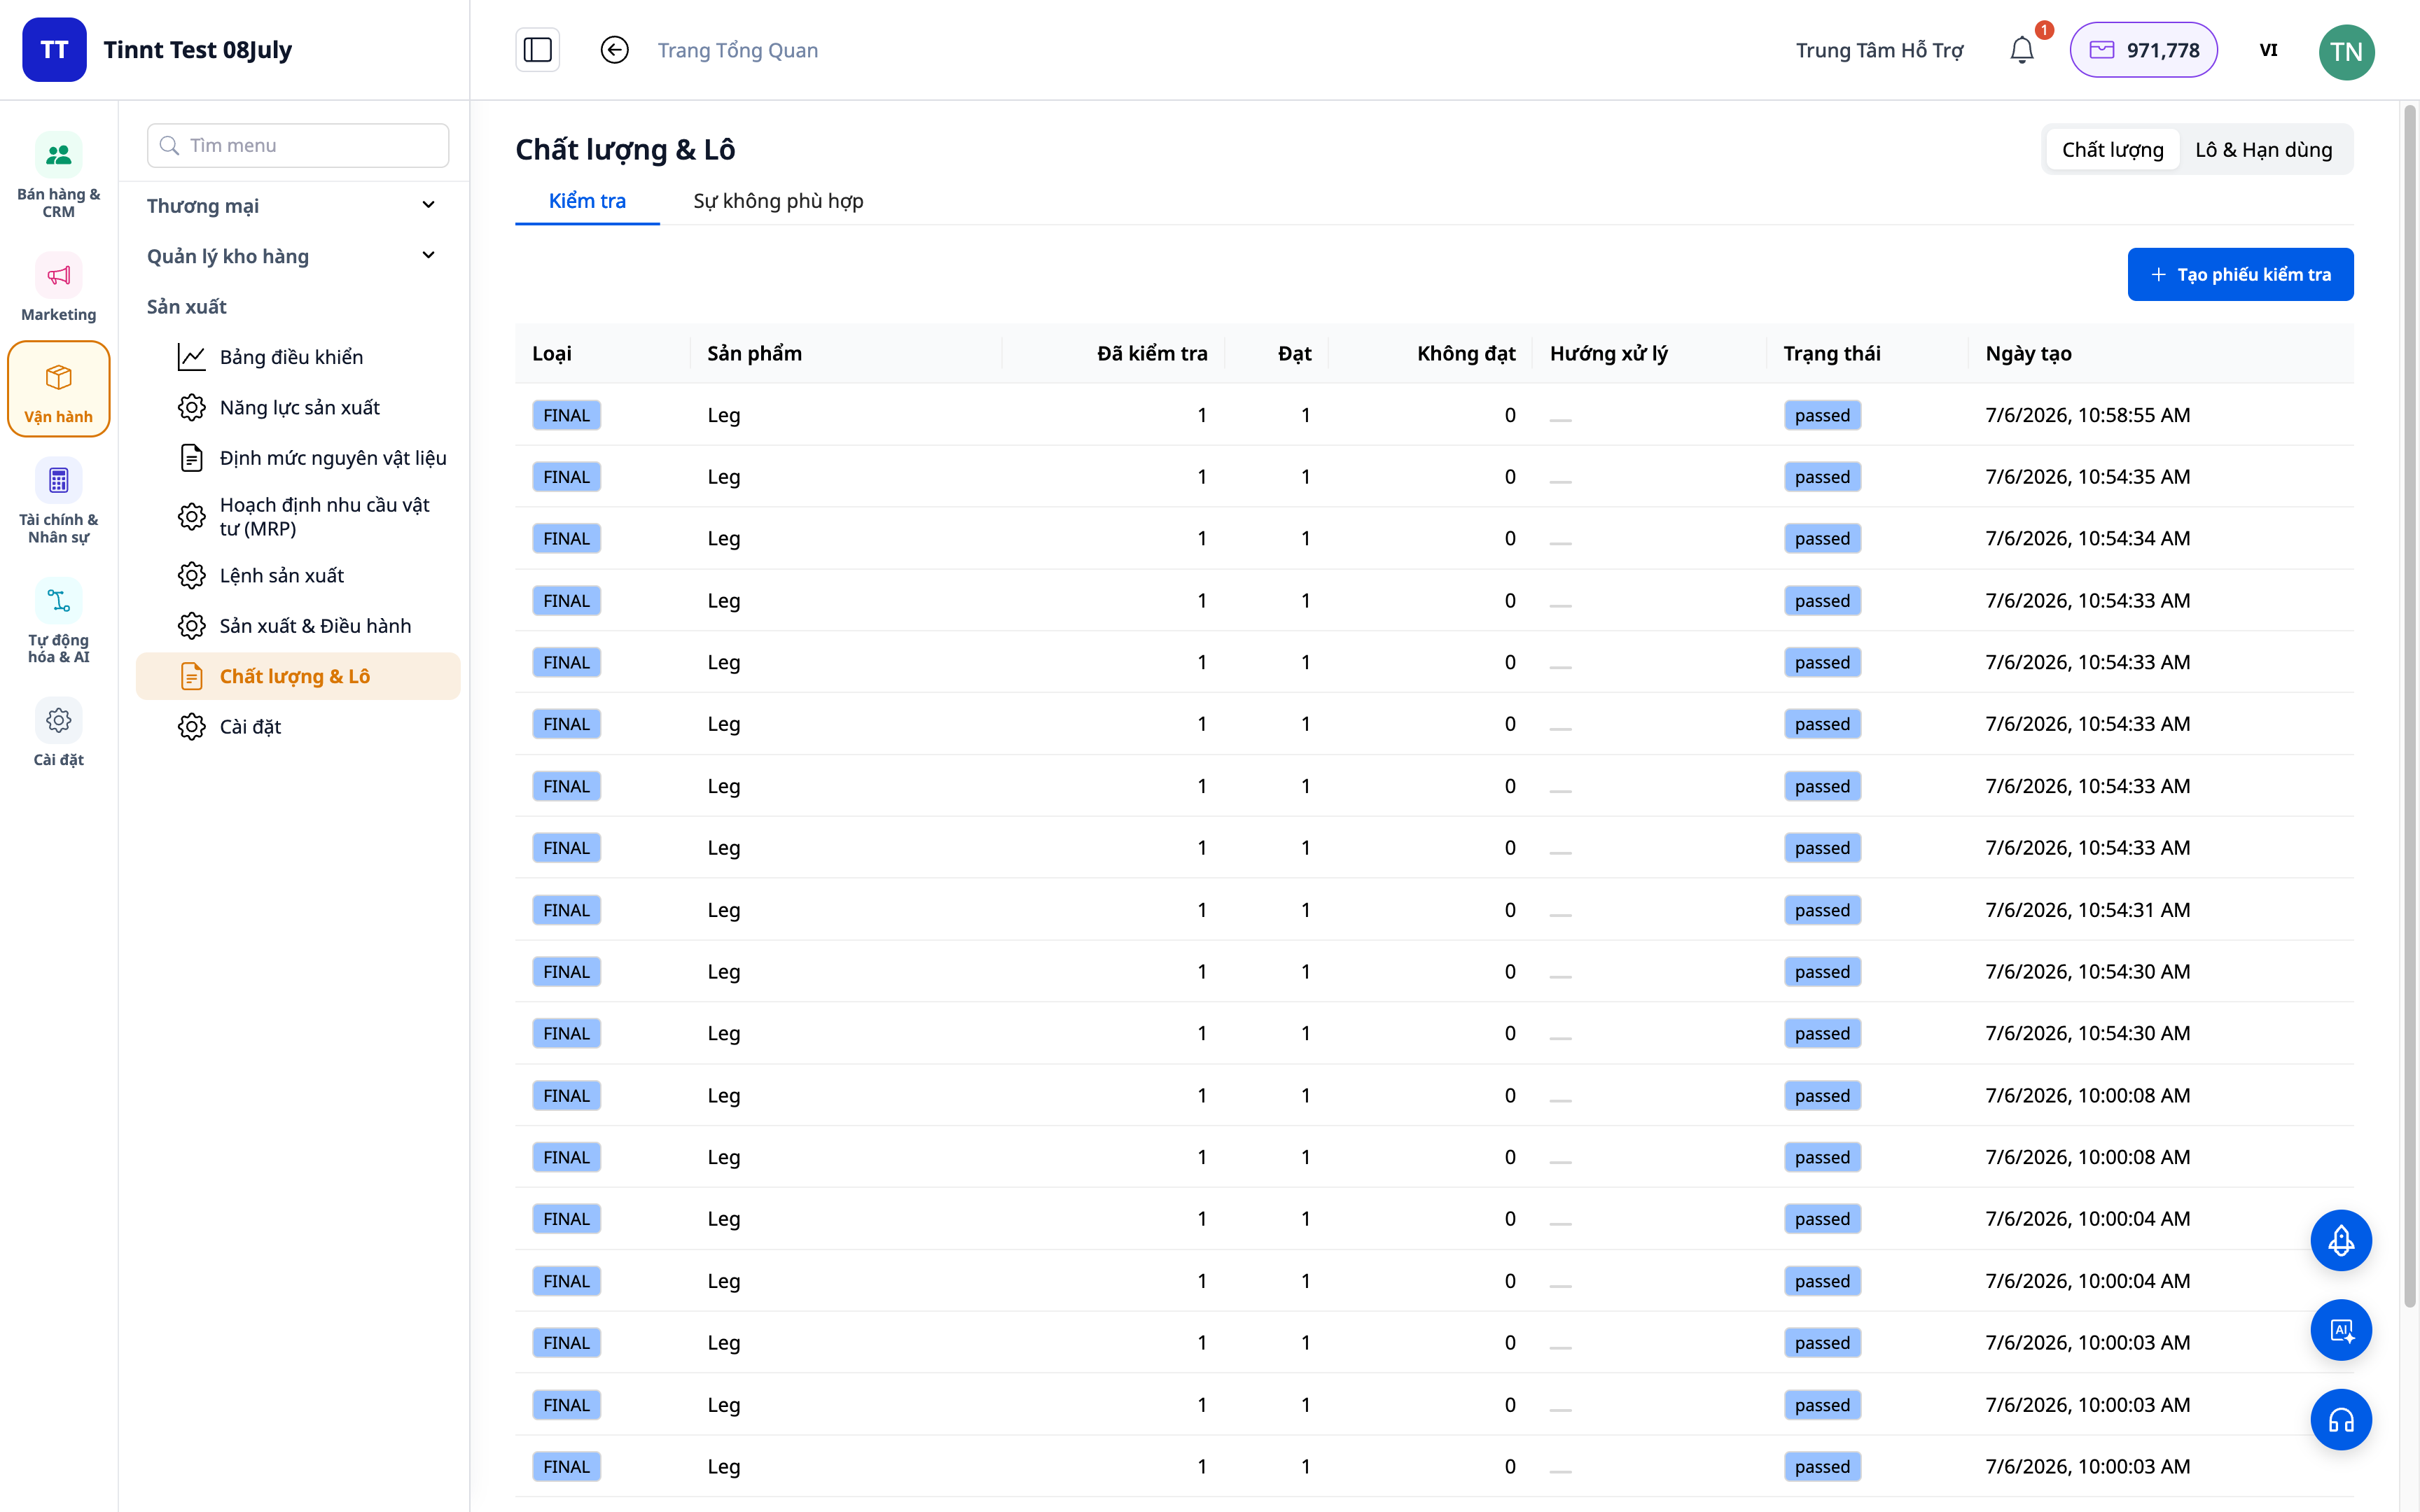Open Sản xuất & Điều hành menu item

coord(298,626)
